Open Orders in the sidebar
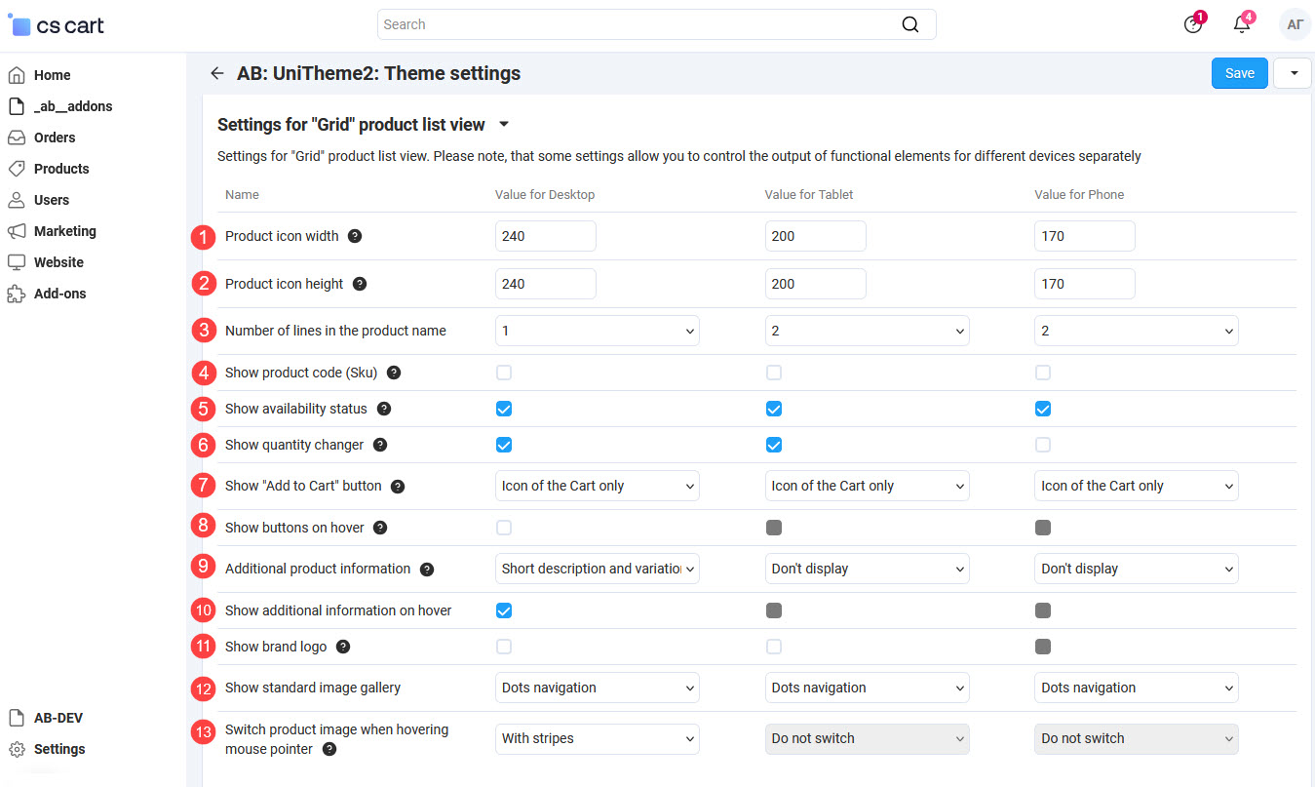Image resolution: width=1315 pixels, height=787 pixels. click(55, 138)
